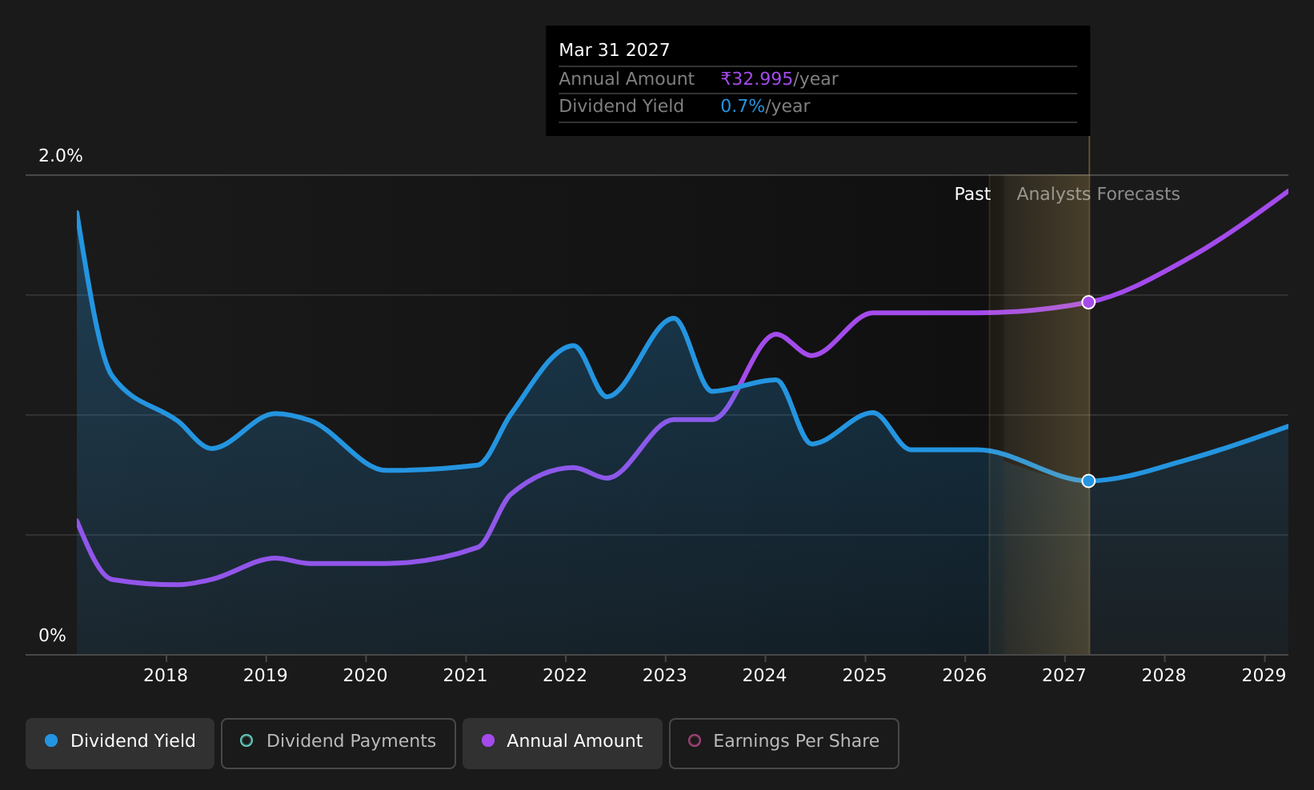The width and height of the screenshot is (1314, 790).
Task: Click the 0% y-axis label
Action: (53, 636)
